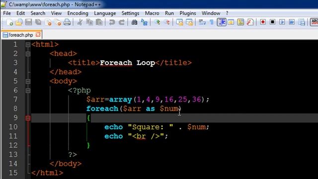Viewport: 318px width, 179px height.
Task: Save the recorded macro from the toolbar icon
Action: coord(302,22)
